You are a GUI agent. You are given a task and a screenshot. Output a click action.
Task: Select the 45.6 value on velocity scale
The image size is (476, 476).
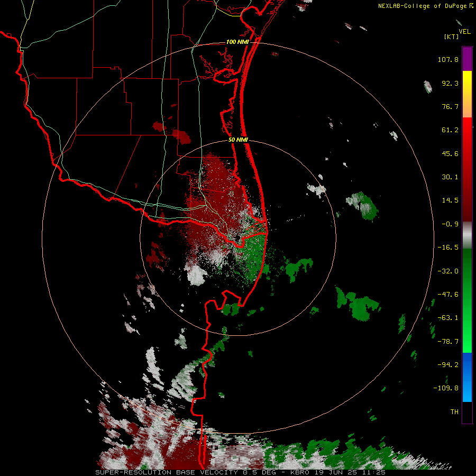[450, 153]
